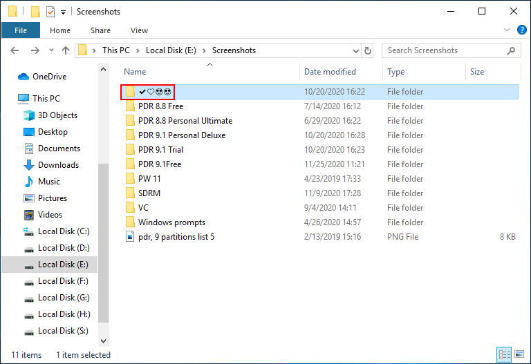
Task: Select the PDR 9.1 Personal Deluxe folder
Action: click(x=182, y=135)
